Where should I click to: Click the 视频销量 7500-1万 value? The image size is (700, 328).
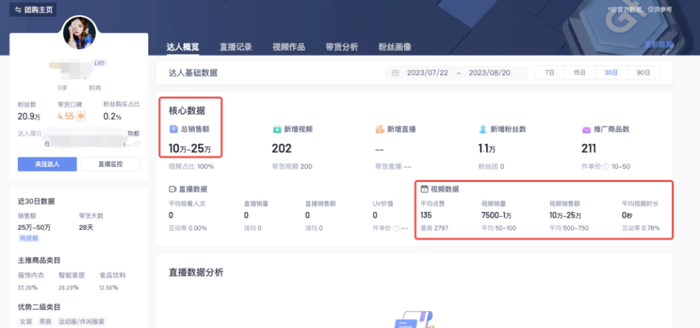(x=497, y=216)
